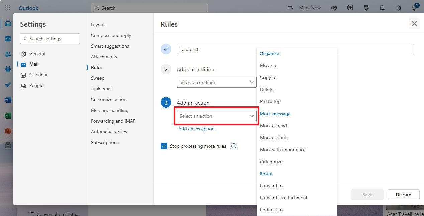The height and width of the screenshot is (216, 424).
Task: Launch Excel from the left sidebar
Action: point(7,116)
